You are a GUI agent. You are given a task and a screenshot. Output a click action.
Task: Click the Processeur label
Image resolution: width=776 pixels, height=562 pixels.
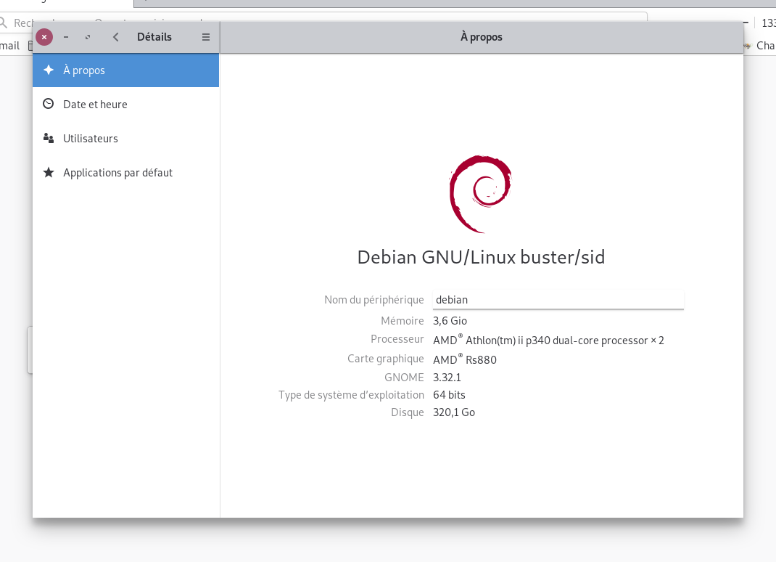397,339
